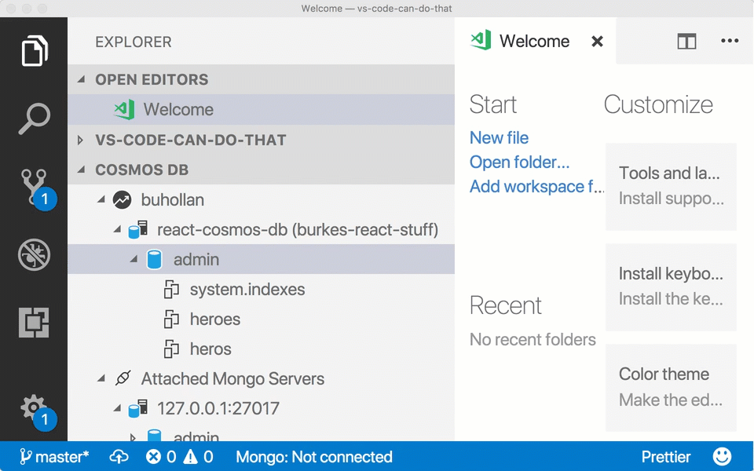Open the Search view in activity bar
The height and width of the screenshot is (471, 754).
(34, 119)
